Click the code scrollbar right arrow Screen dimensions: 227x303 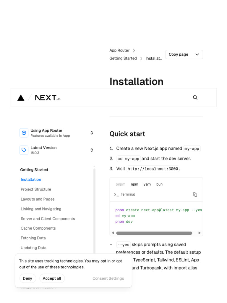pyautogui.click(x=200, y=233)
